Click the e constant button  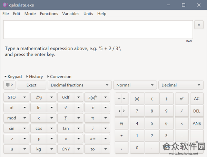pos(93,108)
